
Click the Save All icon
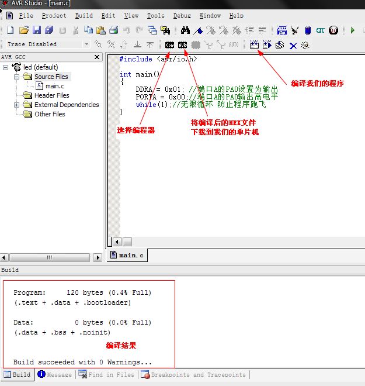tap(49, 30)
